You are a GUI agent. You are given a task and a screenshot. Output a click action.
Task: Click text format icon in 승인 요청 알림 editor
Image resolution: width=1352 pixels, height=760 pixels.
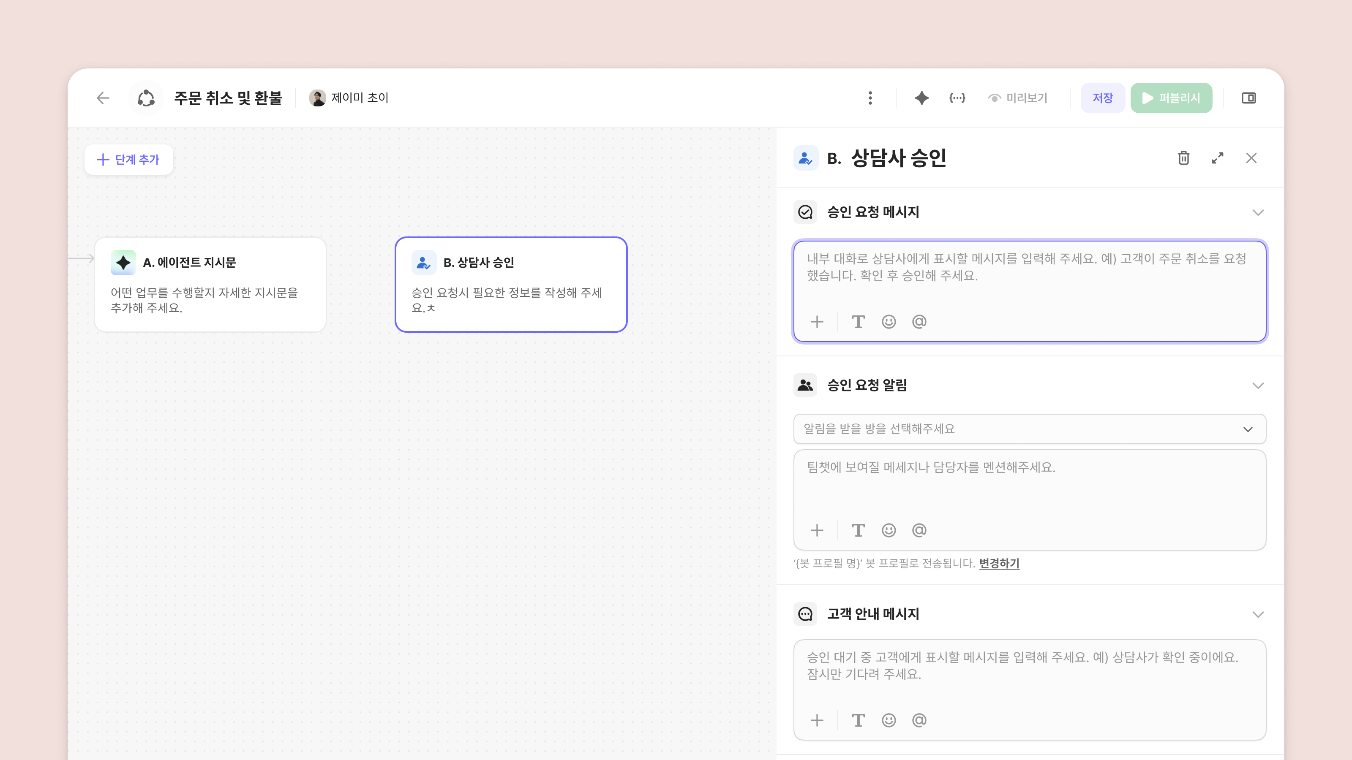(858, 530)
